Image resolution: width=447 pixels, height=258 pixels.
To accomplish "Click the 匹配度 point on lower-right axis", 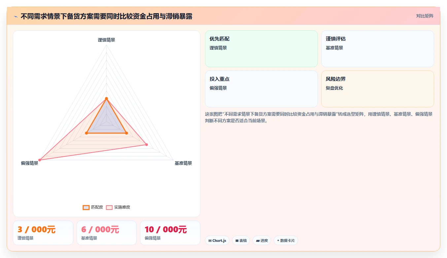I will tap(126, 133).
